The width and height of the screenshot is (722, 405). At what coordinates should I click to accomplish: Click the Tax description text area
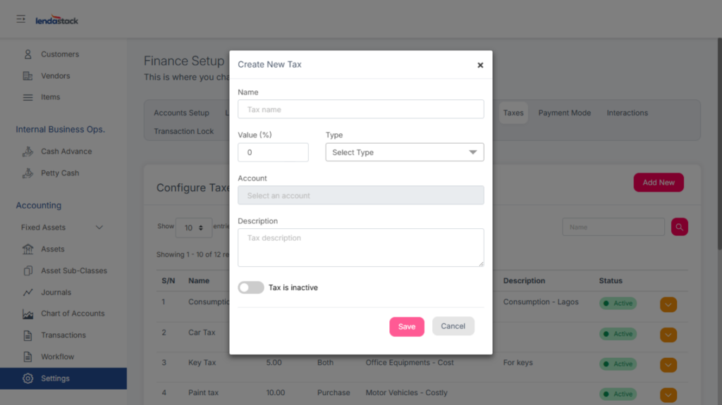point(360,247)
